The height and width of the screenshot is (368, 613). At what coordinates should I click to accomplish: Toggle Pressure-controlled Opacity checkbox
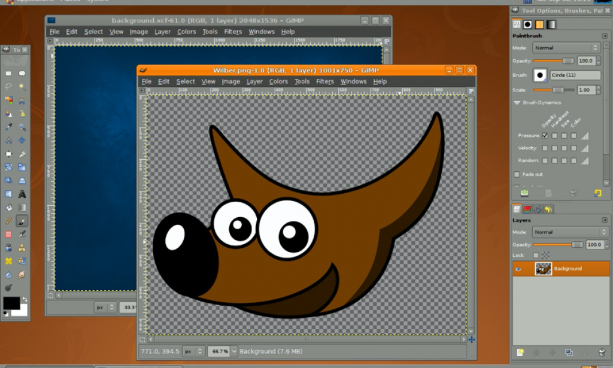tap(545, 136)
